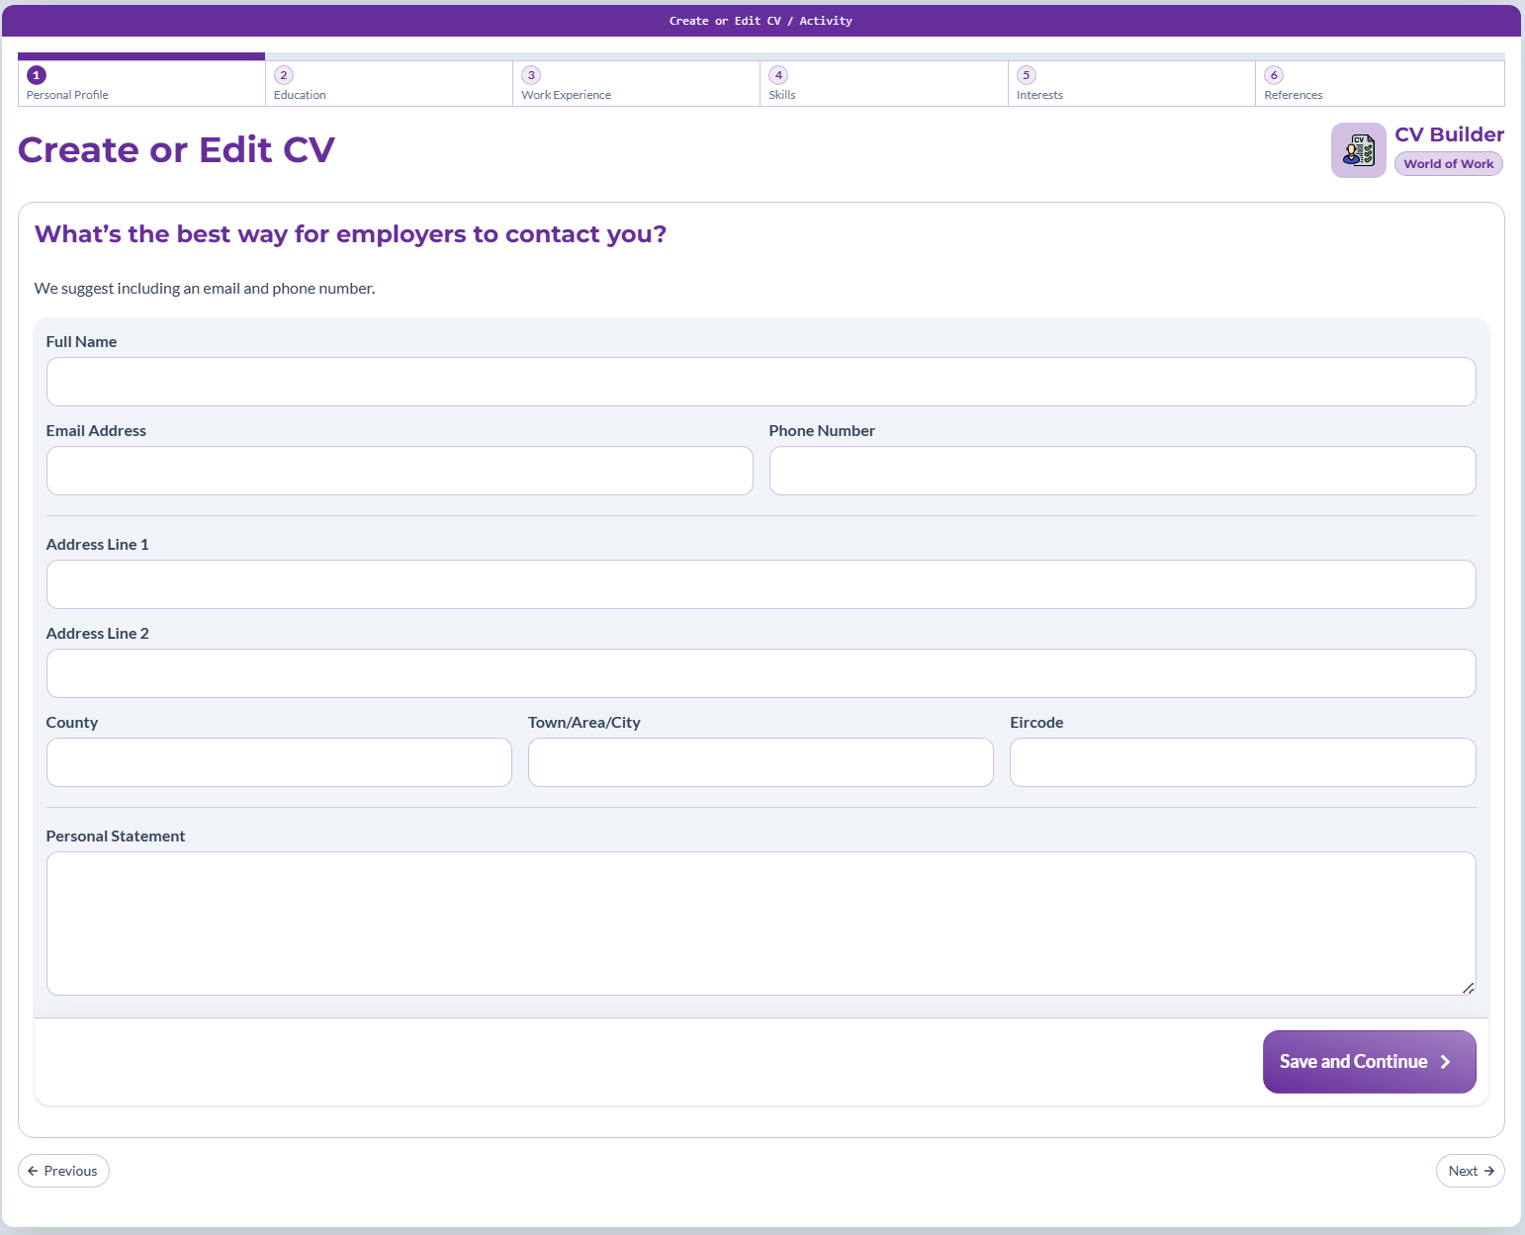
Task: Click into the Phone Number field
Action: pyautogui.click(x=1121, y=471)
